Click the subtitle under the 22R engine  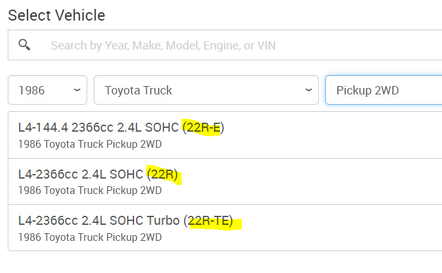90,191
